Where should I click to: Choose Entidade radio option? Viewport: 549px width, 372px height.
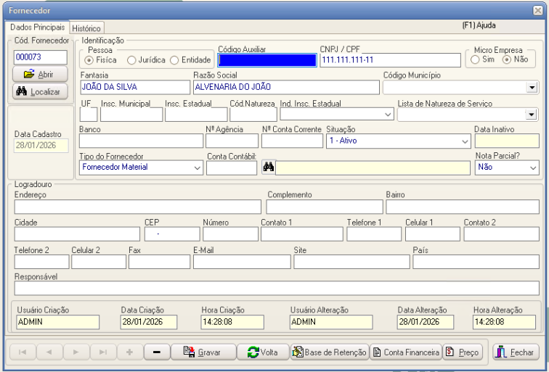174,60
